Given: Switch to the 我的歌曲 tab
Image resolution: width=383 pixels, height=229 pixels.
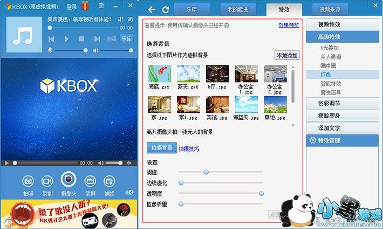Looking at the screenshot, I should click(x=238, y=10).
